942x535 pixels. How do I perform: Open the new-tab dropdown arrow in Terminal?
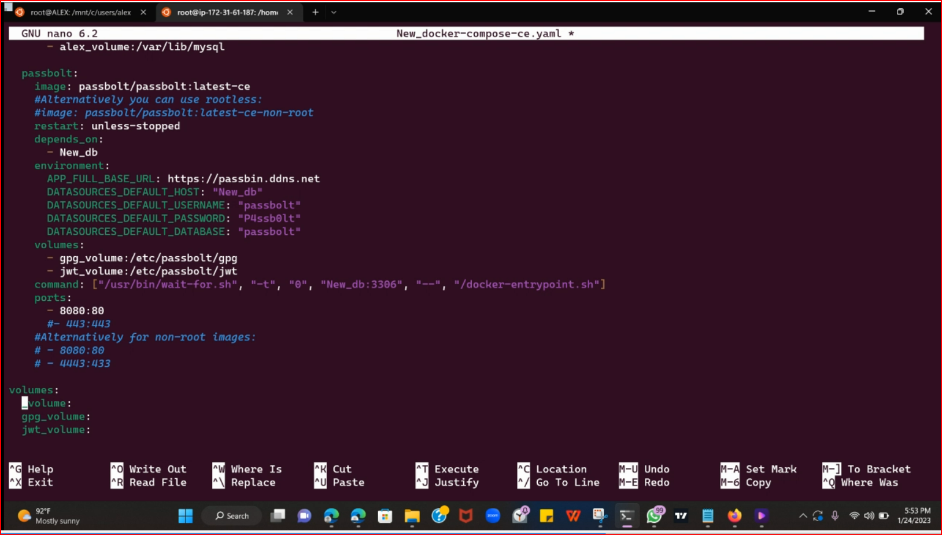pyautogui.click(x=333, y=12)
